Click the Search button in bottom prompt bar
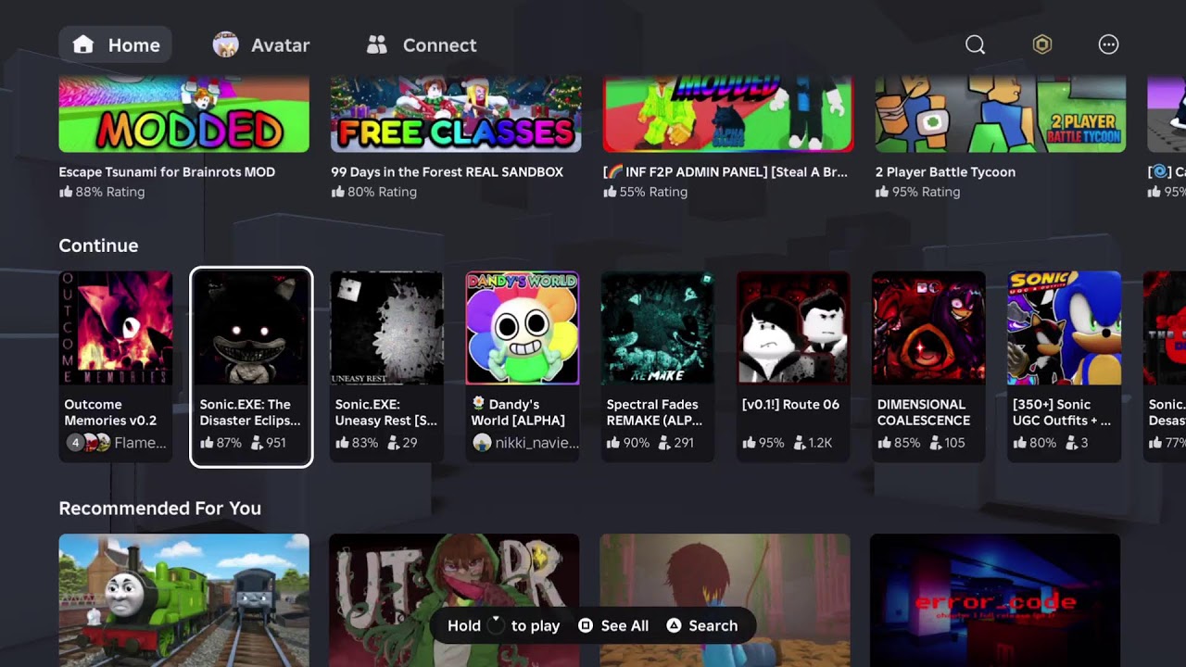Image resolution: width=1186 pixels, height=667 pixels. click(x=701, y=626)
